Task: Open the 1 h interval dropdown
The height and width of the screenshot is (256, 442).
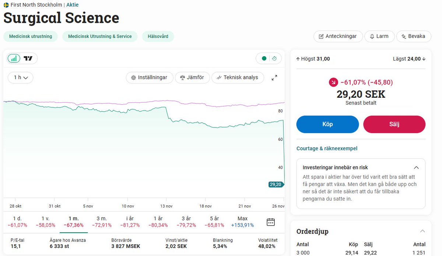Action: coord(21,77)
